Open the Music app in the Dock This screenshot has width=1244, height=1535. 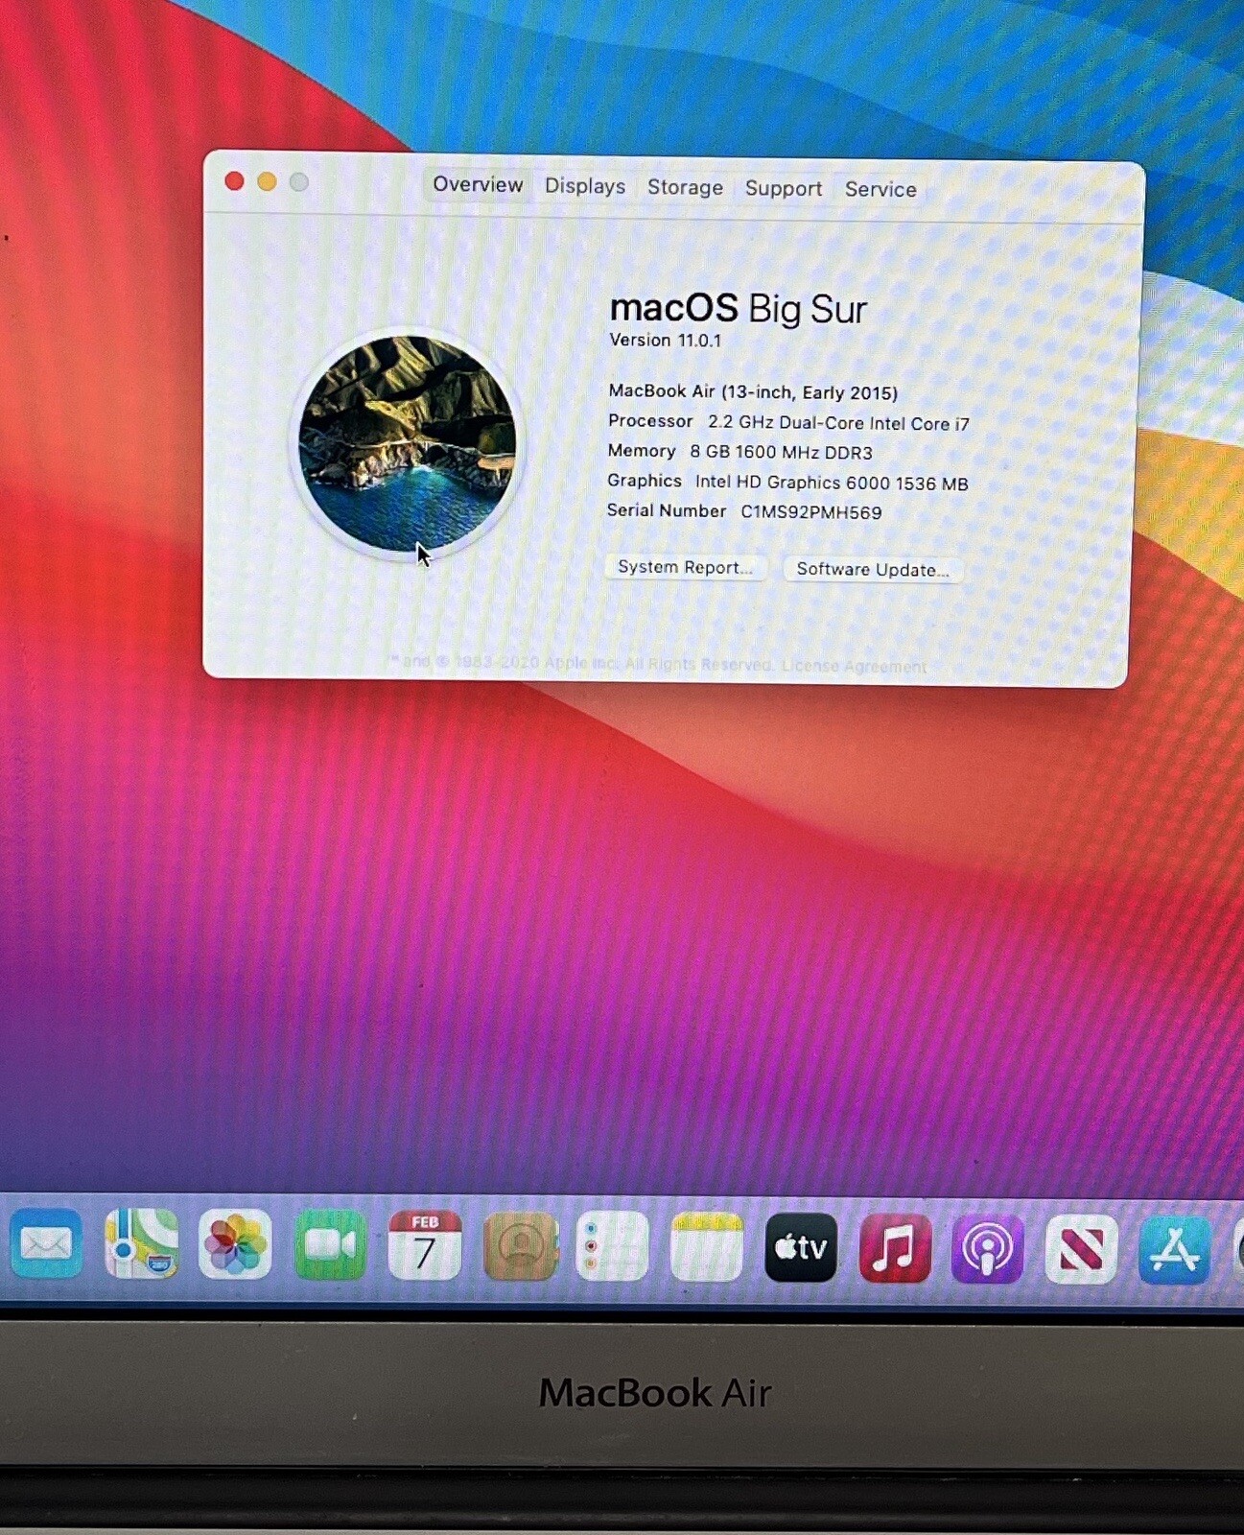pos(895,1248)
